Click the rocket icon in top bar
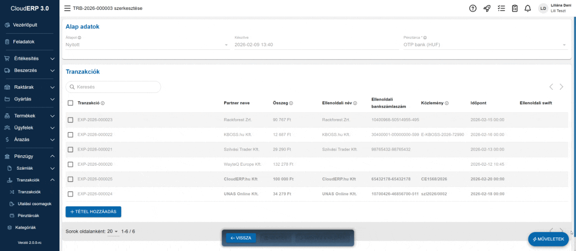The height and width of the screenshot is (251, 576). [x=487, y=8]
